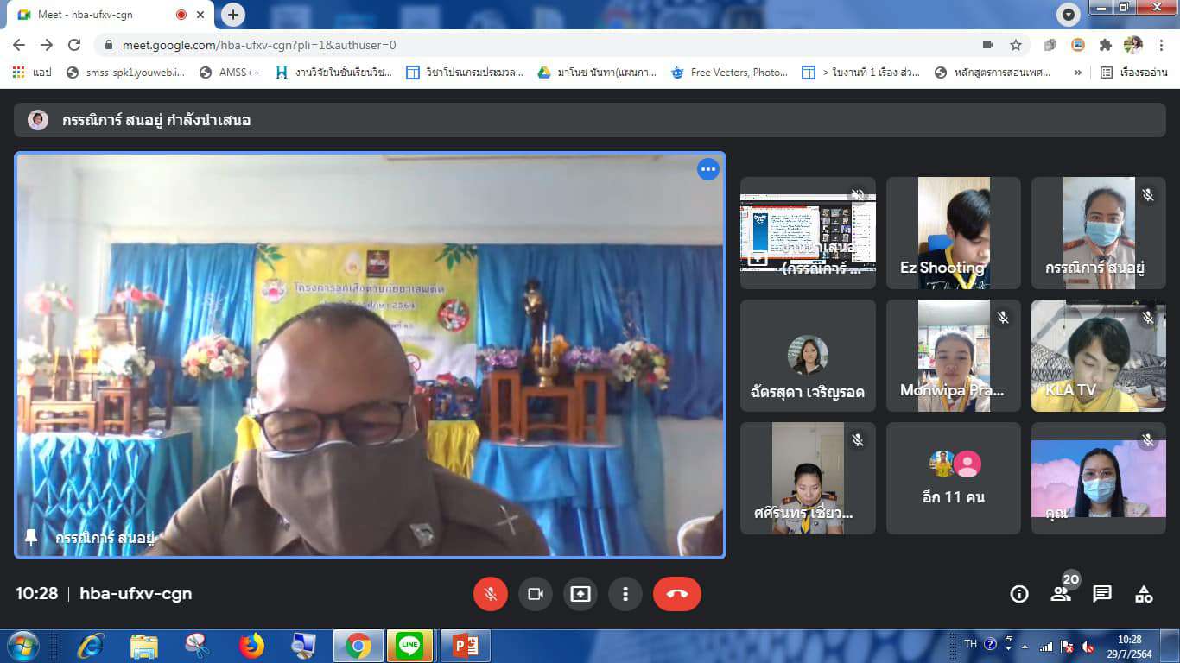
Task: Open the meeting details info icon
Action: [1019, 594]
